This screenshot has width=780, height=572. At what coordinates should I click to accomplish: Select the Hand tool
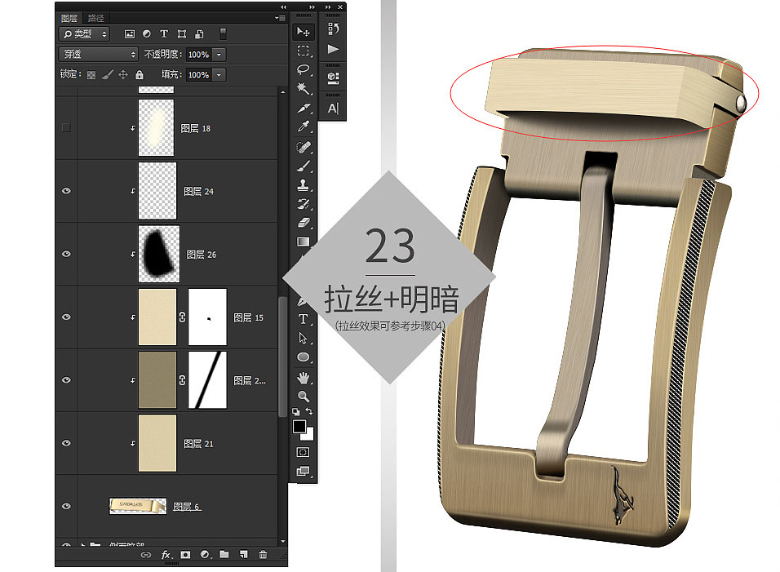pyautogui.click(x=303, y=378)
